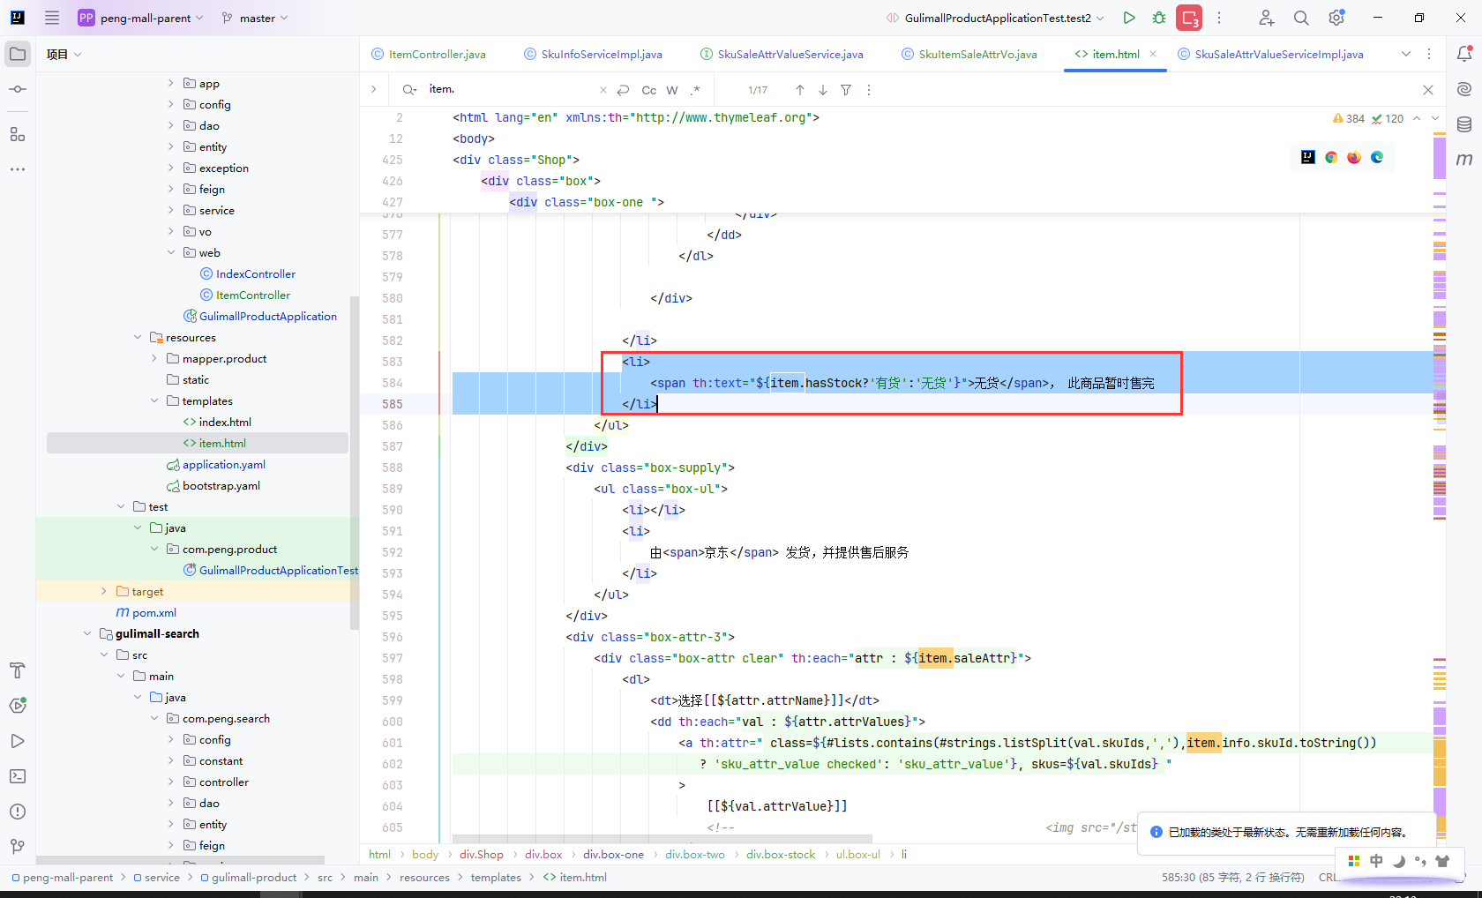Open the Maven tool window
1482x898 pixels.
[x=1464, y=160]
